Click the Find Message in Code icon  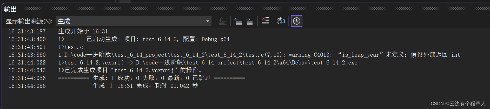tap(223, 21)
